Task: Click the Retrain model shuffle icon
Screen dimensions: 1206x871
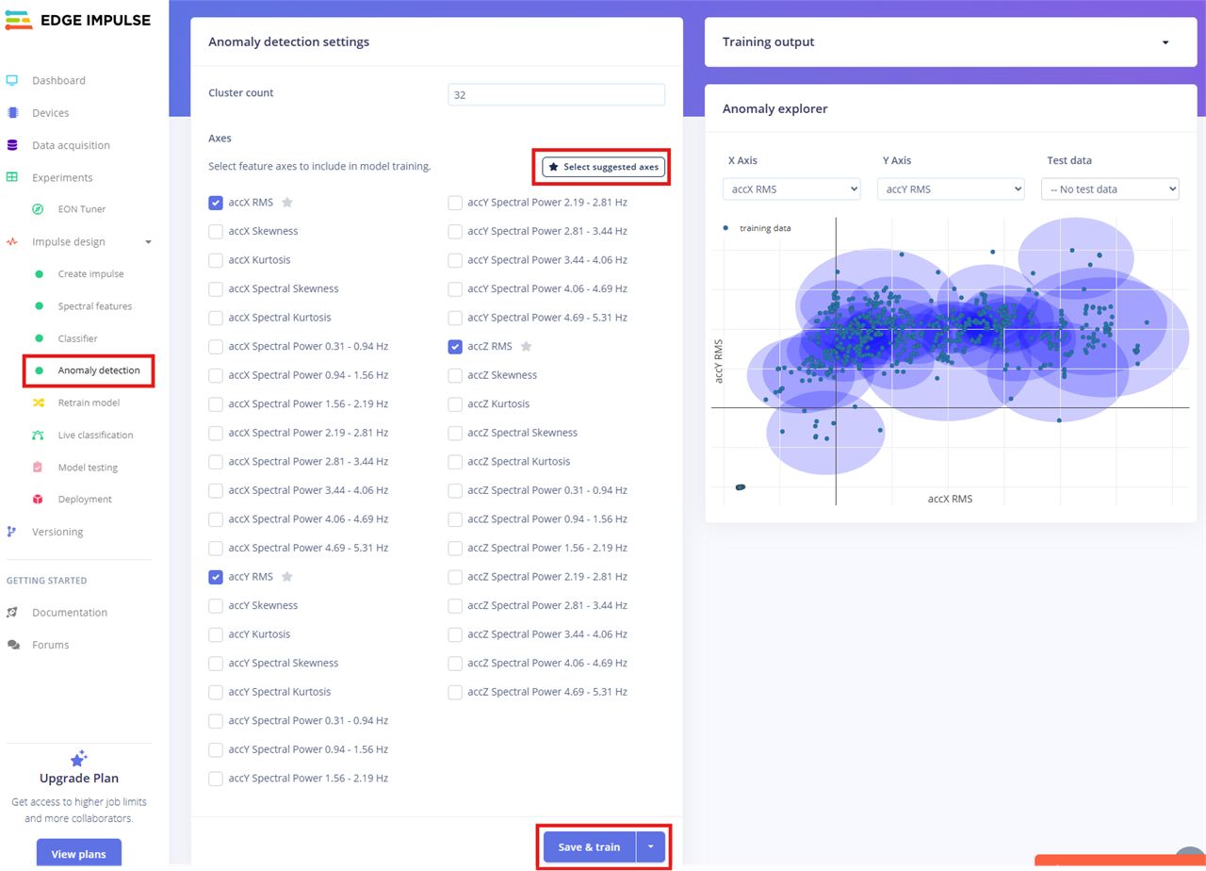Action: coord(38,403)
